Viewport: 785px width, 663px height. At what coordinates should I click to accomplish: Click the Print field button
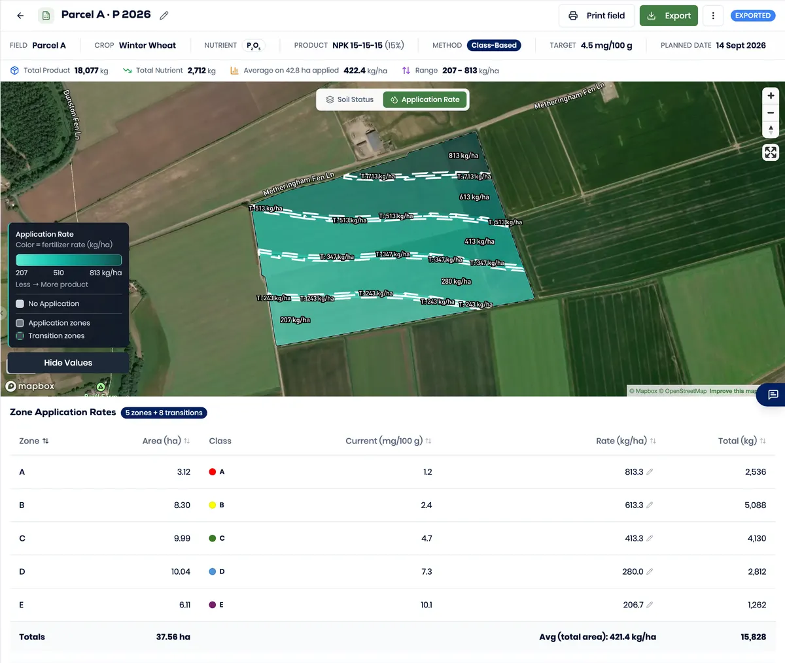coord(597,16)
